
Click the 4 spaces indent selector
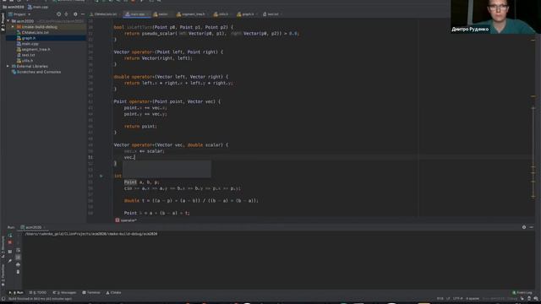[473, 298]
